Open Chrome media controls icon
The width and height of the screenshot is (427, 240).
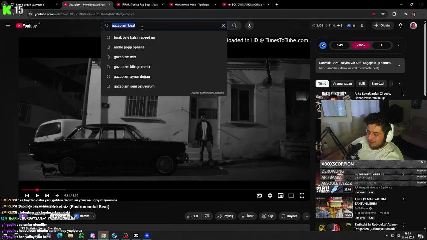pos(406,14)
